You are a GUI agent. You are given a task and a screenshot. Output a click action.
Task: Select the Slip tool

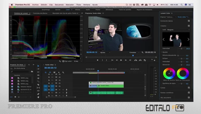point(38,88)
